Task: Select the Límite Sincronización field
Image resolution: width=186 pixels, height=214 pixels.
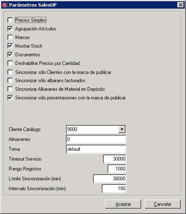Action: pos(109,179)
